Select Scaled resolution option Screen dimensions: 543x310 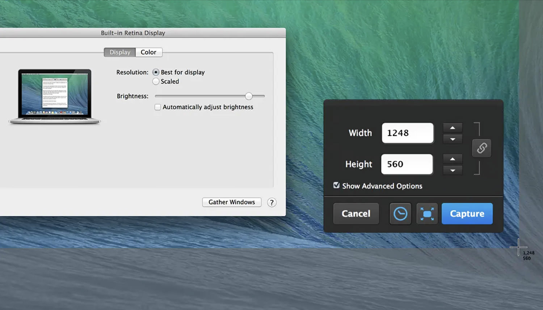[156, 81]
